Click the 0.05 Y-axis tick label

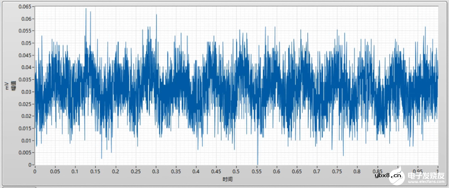27,43
